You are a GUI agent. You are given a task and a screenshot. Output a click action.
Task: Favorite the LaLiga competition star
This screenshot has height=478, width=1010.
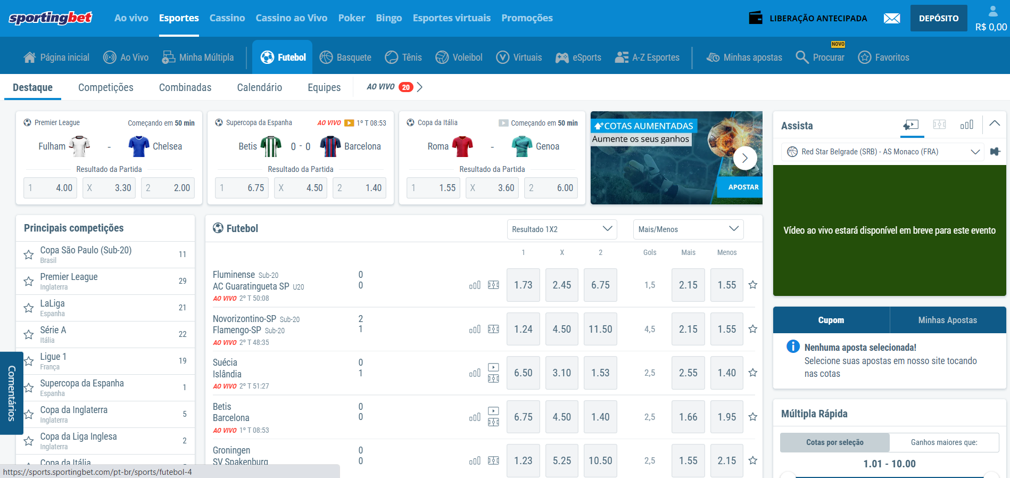[29, 308]
